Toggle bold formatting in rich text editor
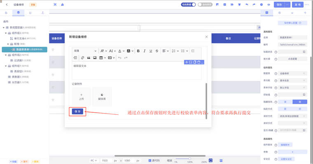Screen dimensions: 313x164 click(x=138, y=51)
